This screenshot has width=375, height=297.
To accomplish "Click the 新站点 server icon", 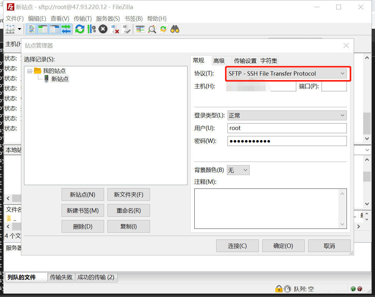I will click(x=47, y=79).
